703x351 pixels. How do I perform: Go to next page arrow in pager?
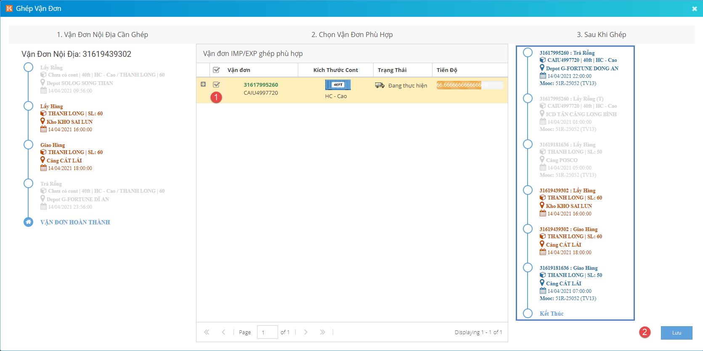(x=306, y=332)
